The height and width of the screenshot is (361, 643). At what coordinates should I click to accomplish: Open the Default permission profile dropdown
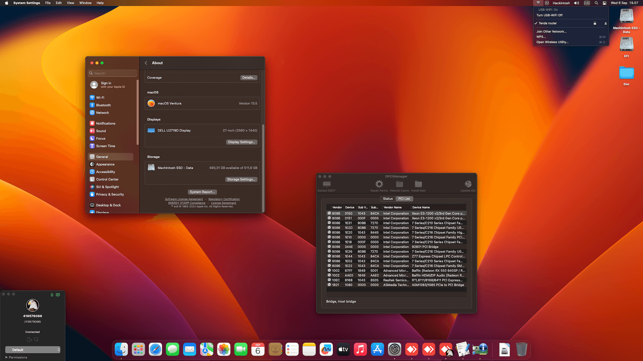point(32,350)
